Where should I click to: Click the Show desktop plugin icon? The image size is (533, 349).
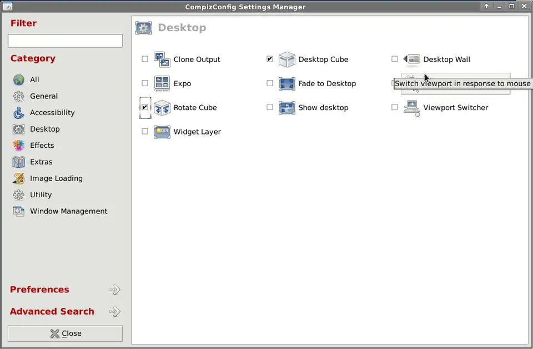pos(286,108)
